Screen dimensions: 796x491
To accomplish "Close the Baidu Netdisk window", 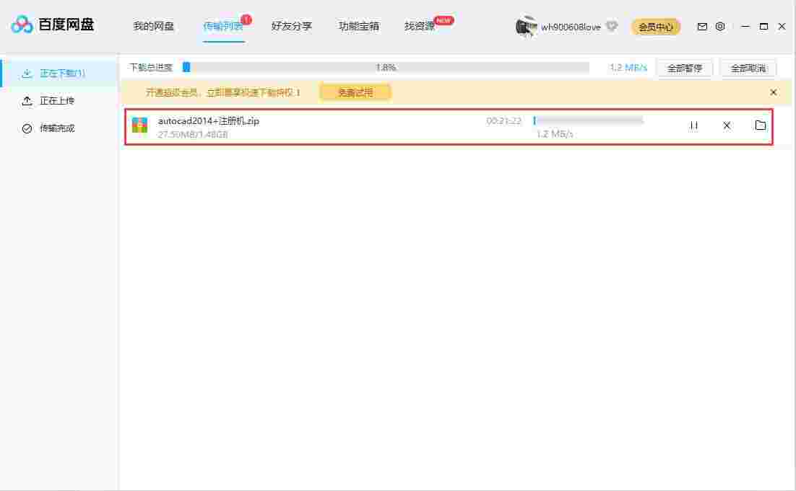I will click(x=782, y=27).
